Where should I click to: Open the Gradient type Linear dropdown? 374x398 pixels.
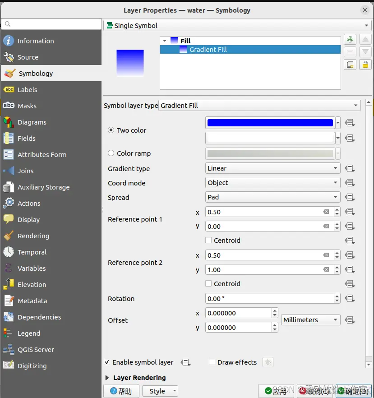pyautogui.click(x=273, y=168)
